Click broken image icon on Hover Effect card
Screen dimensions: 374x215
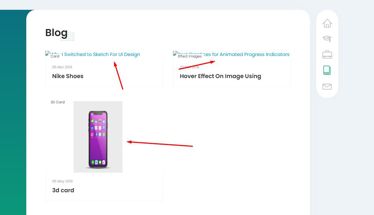tap(175, 53)
